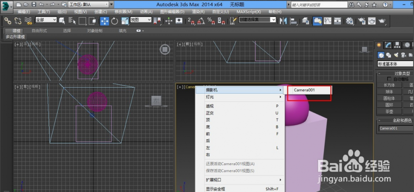Open the Curve Editor
Viewport: 414px width, 192px height.
(327, 21)
